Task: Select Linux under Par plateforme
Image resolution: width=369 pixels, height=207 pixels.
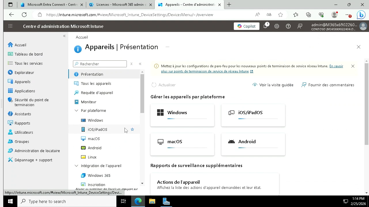Action: tap(104, 157)
